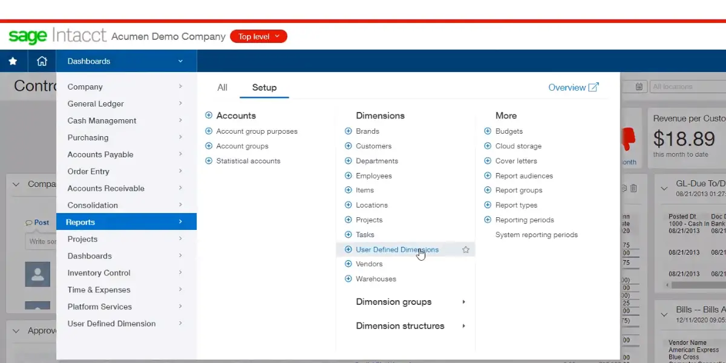This screenshot has width=726, height=363.
Task: Add a Department using its plus icon
Action: tap(348, 161)
